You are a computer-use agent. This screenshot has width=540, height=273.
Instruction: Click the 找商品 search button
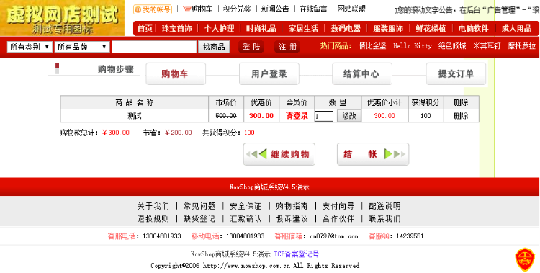tap(214, 47)
